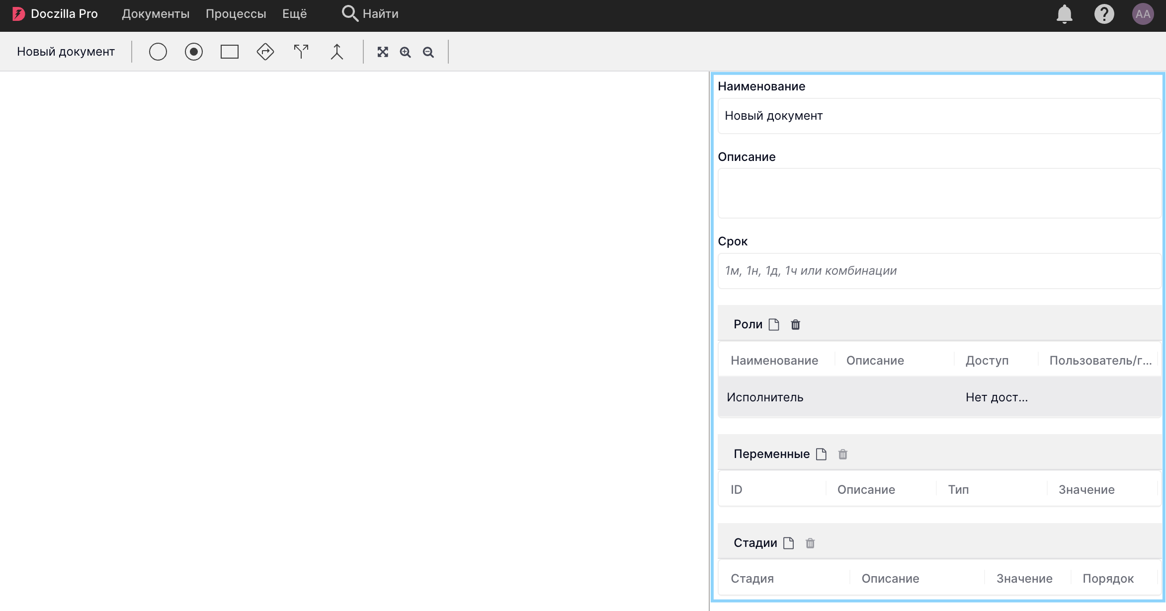Click the fit-to-screen expand icon
1166x611 pixels.
pyautogui.click(x=383, y=52)
